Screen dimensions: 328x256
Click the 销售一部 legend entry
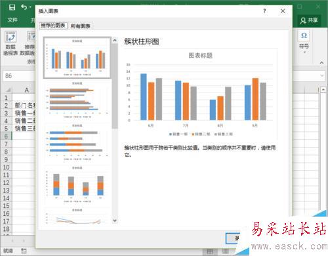pyautogui.click(x=178, y=134)
